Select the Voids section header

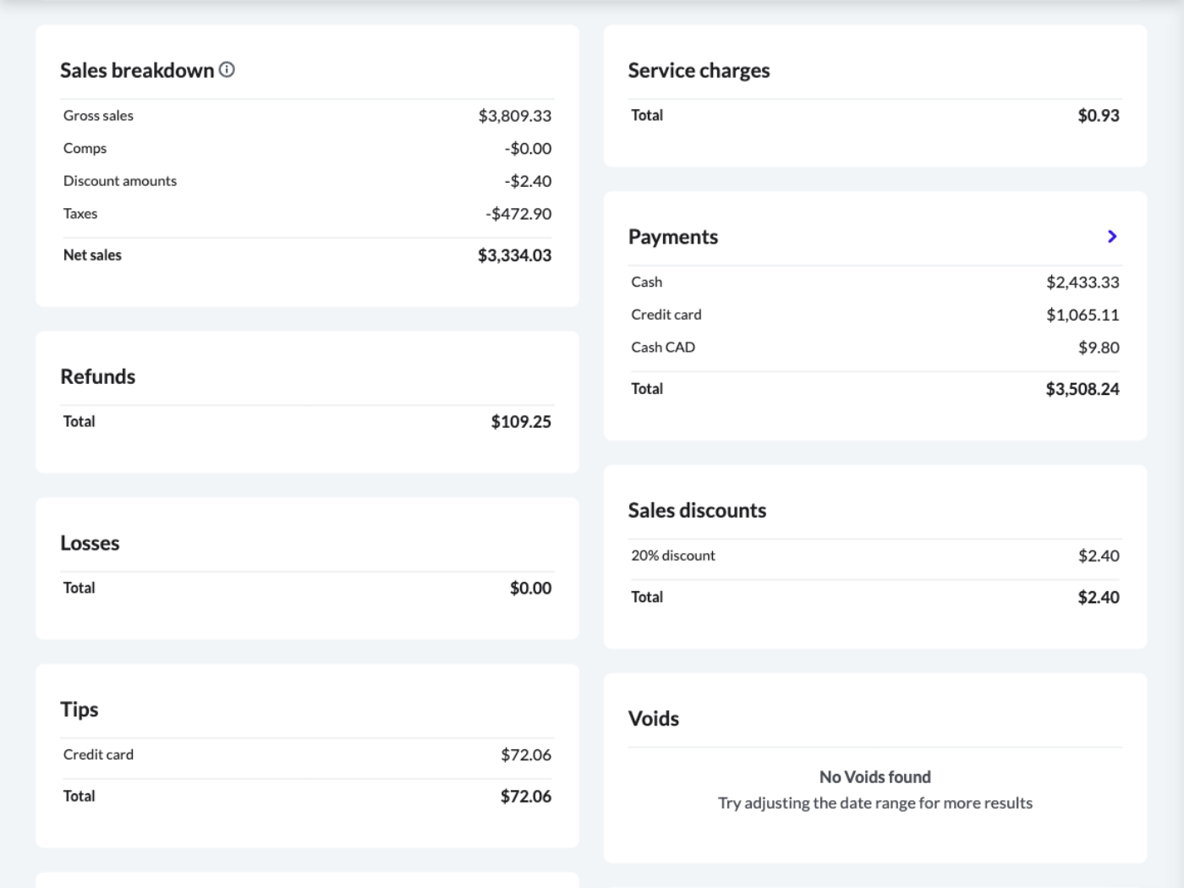(654, 718)
